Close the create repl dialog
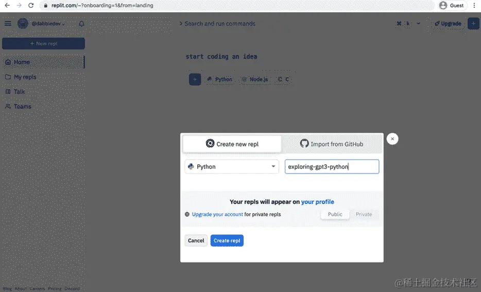The image size is (481, 292). click(x=392, y=139)
